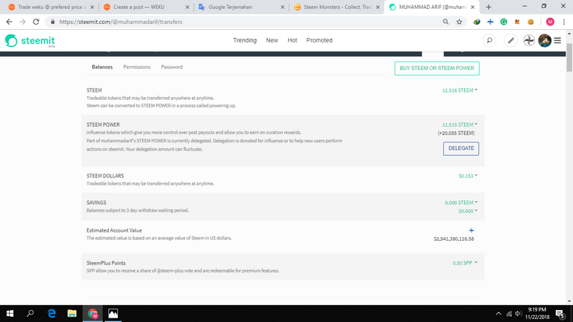Click the browser forward arrow
The image size is (573, 322).
pos(22,22)
